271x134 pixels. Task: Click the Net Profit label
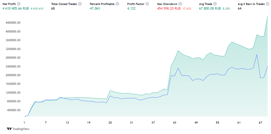coord(9,4)
